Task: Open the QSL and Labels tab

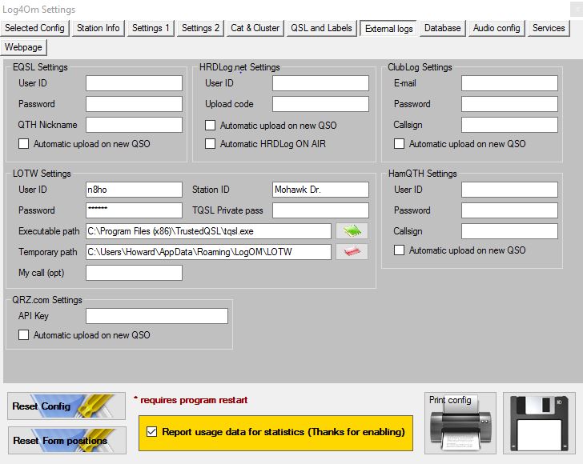Action: (322, 28)
